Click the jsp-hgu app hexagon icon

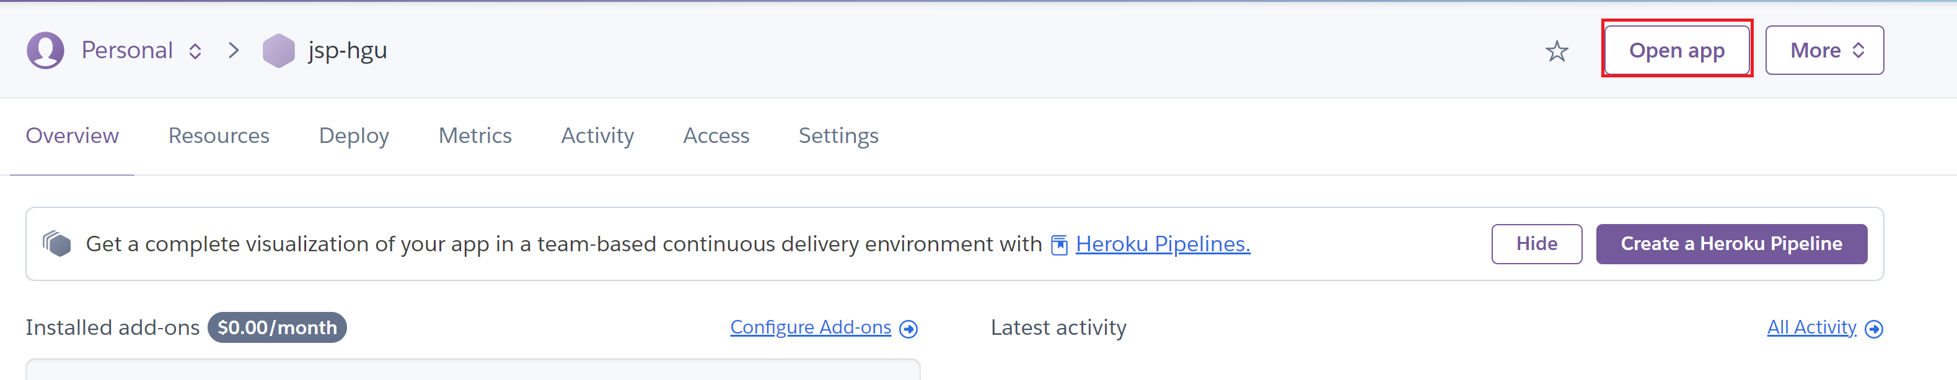click(278, 51)
